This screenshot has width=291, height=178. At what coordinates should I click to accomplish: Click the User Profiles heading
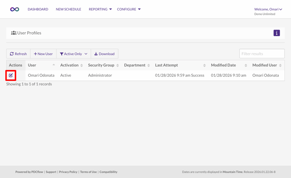point(29,33)
